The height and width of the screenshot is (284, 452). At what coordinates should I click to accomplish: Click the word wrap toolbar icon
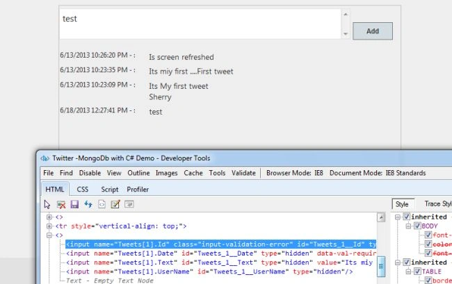pos(129,204)
